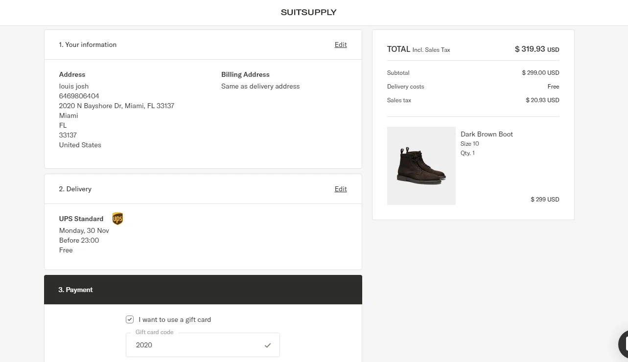Click the 1. Your information heading
Screen dimensions: 628x362
coord(88,45)
